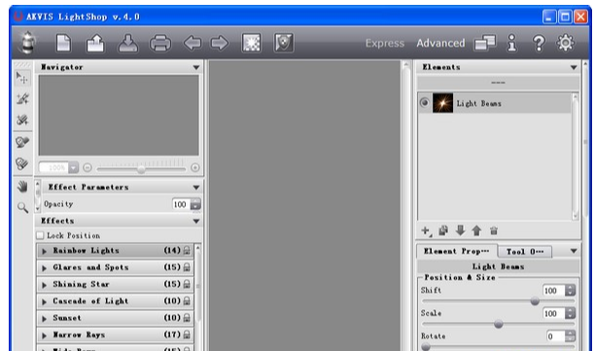Click the Redo right arrow
This screenshot has width=595, height=351.
220,43
